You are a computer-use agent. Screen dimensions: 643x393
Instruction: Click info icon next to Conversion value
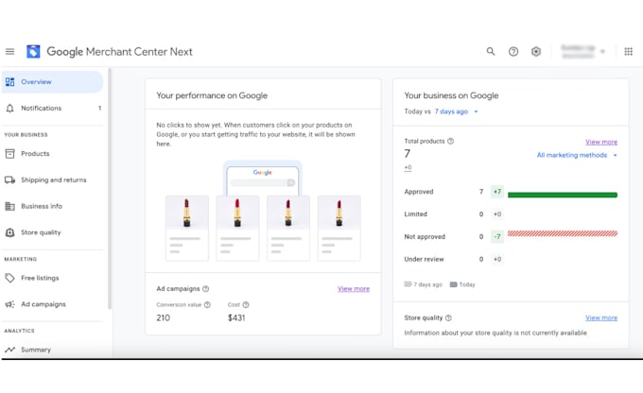(x=205, y=305)
